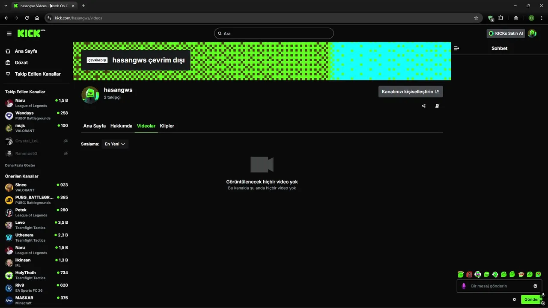
Task: Open the browser extensions puzzle icon
Action: [x=501, y=18]
